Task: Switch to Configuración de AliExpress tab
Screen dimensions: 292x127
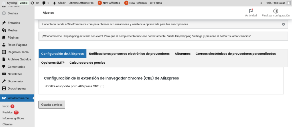Action: pos(62,54)
